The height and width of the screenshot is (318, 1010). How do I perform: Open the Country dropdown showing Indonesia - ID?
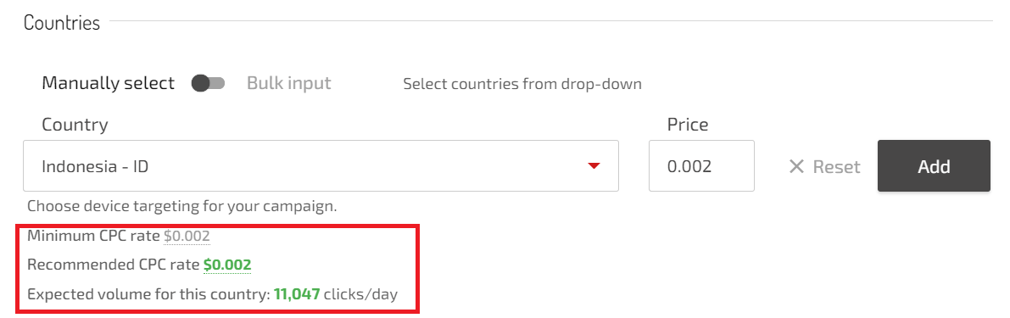coord(321,166)
